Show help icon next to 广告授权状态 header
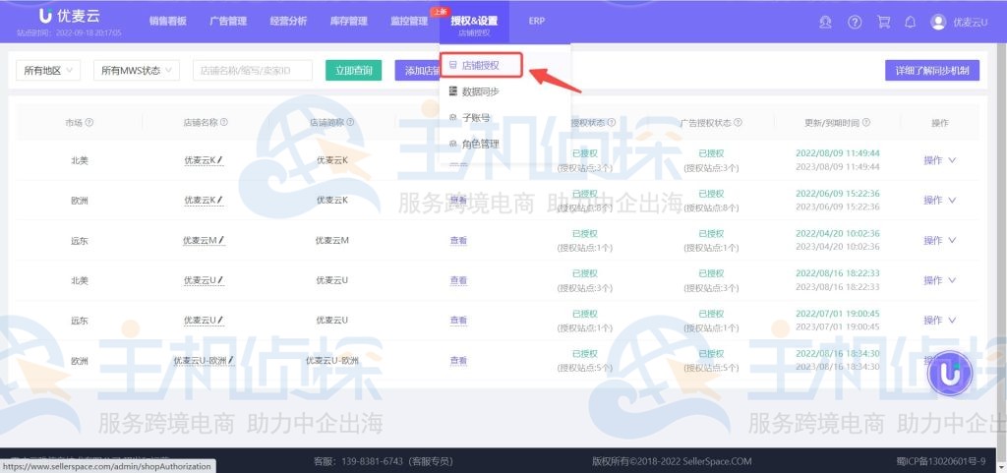The height and width of the screenshot is (473, 1007). 738,122
